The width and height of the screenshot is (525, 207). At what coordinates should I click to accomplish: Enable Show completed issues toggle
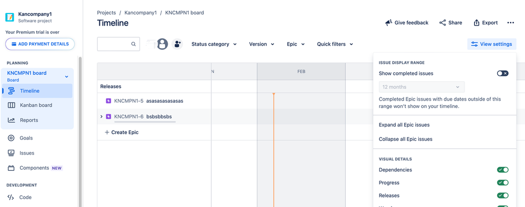pos(502,73)
